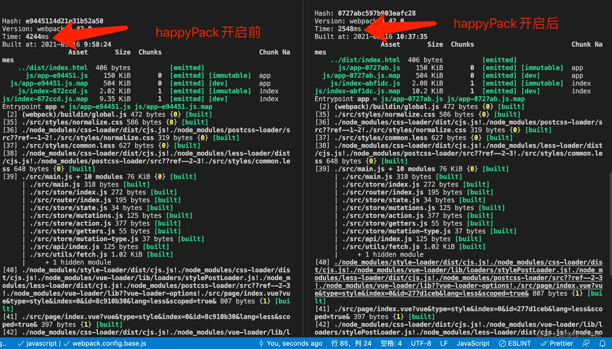Click 'Time: 2548ms' in right terminal

click(338, 29)
